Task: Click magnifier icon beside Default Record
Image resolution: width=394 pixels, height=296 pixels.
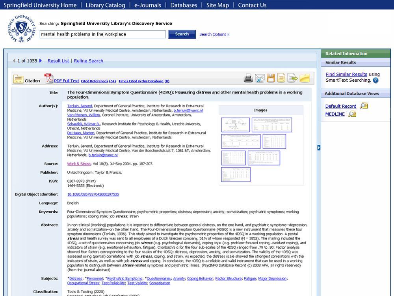Action: [x=364, y=106]
